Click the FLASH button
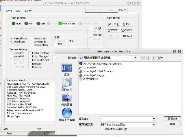 click(127, 24)
